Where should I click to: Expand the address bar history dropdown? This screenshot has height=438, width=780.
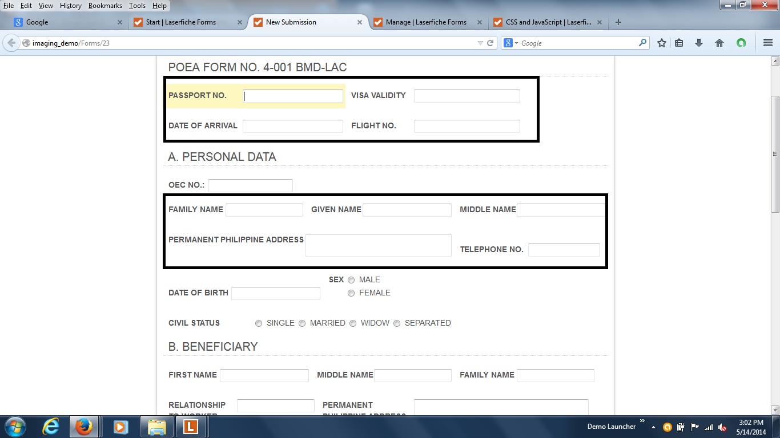click(x=480, y=43)
